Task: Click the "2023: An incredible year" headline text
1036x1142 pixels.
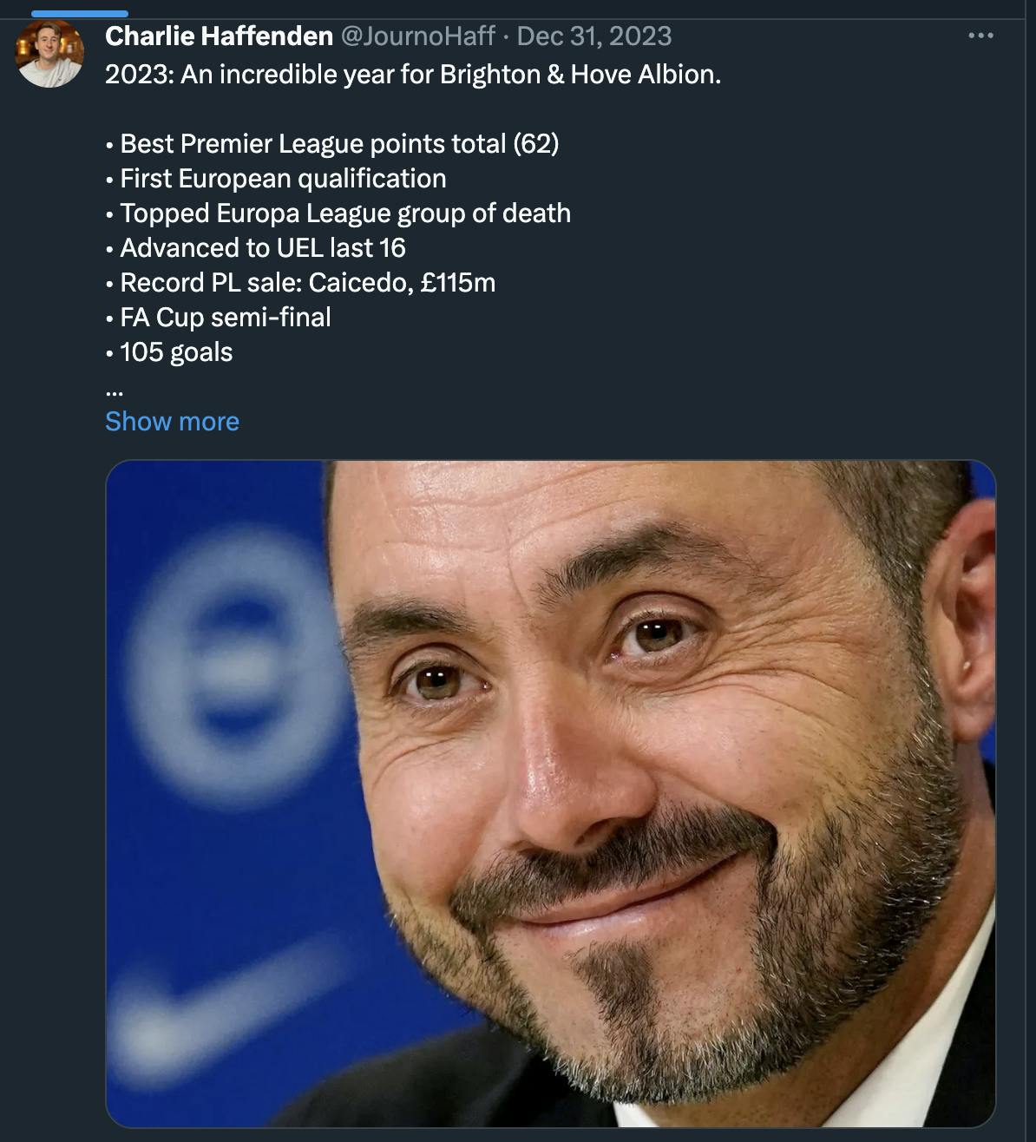Action: (412, 75)
